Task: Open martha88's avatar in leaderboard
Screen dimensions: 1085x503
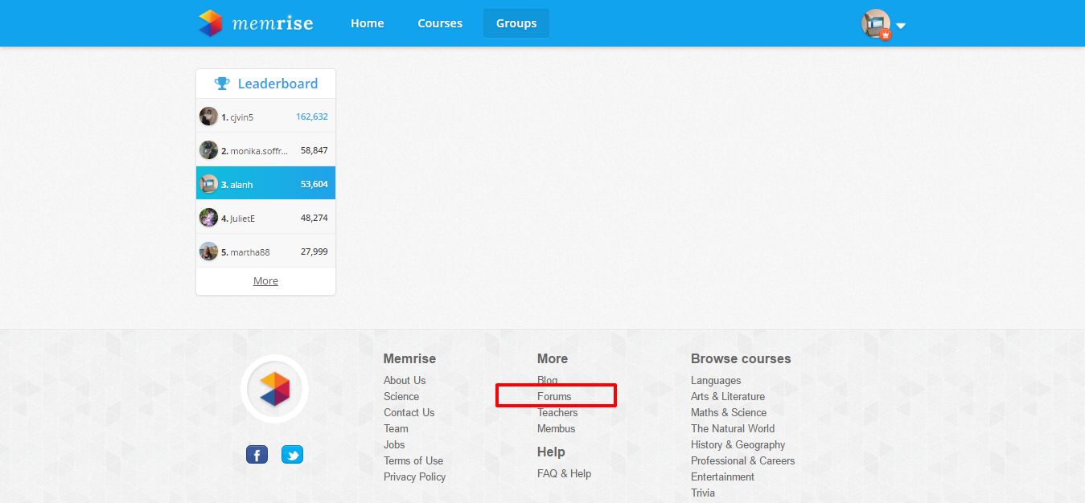Action: point(208,251)
